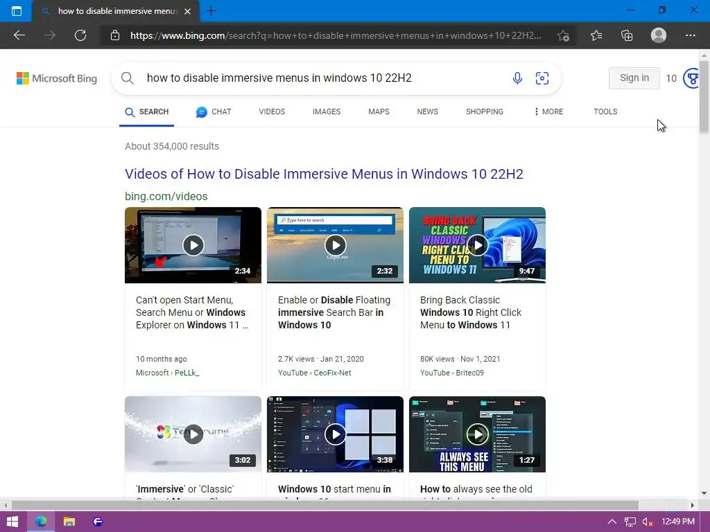This screenshot has height=532, width=710.
Task: Open the Collections icon
Action: tap(627, 35)
